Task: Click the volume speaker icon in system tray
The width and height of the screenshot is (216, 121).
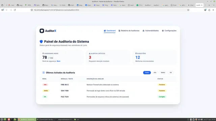Action: point(201,120)
